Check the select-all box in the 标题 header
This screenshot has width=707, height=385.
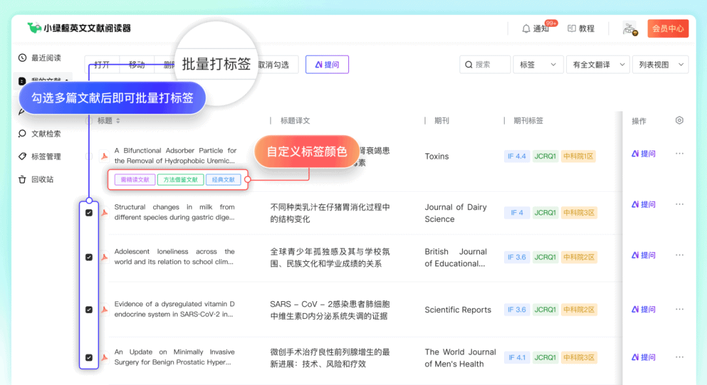89,120
